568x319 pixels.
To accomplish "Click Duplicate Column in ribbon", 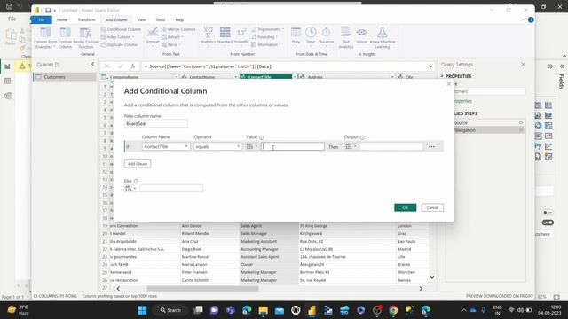I will [119, 45].
